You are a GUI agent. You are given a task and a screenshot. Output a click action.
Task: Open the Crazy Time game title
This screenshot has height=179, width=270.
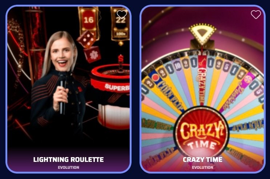202,159
